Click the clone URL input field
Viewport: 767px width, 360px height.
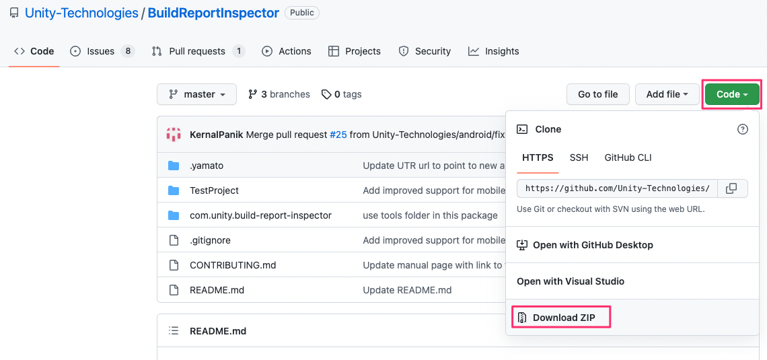pyautogui.click(x=618, y=188)
